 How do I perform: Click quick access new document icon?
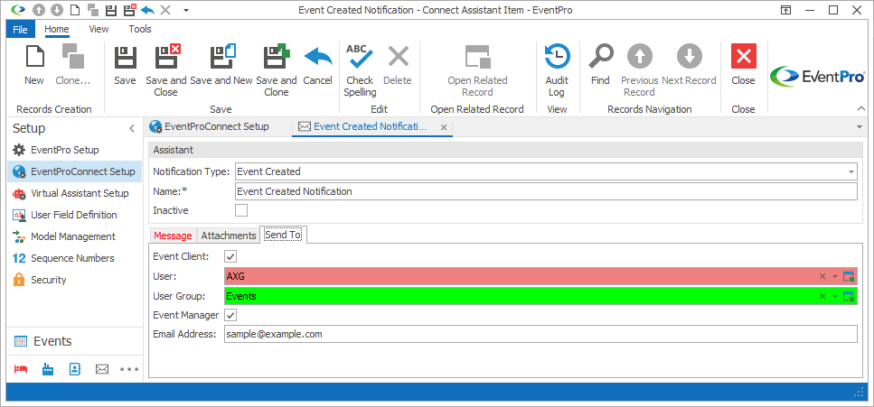[75, 10]
